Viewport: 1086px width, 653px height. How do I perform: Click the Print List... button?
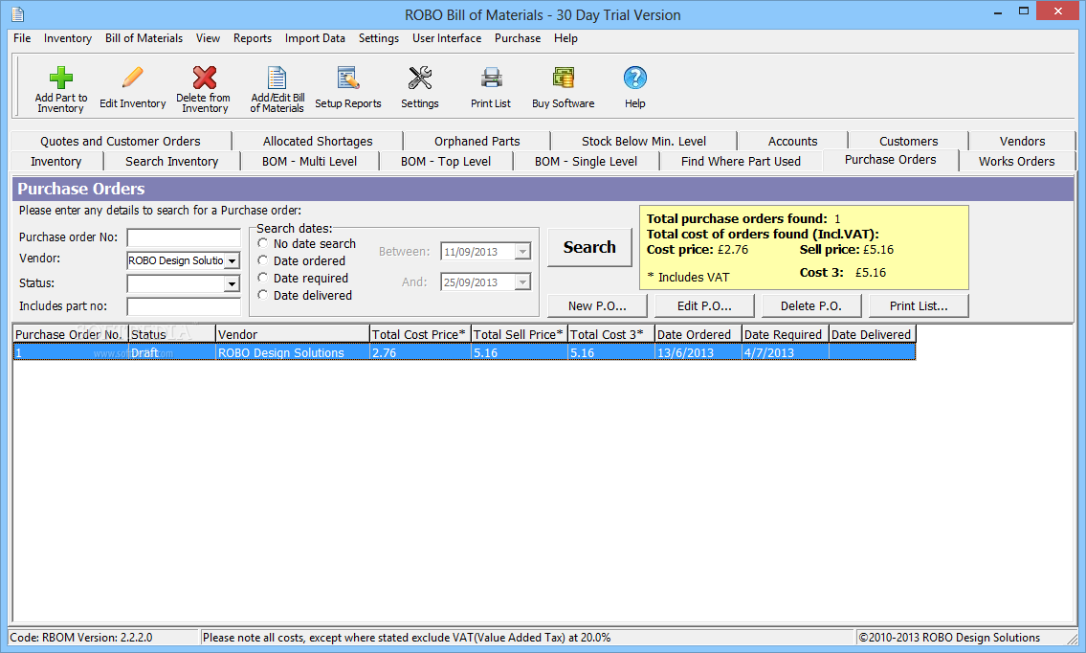tap(919, 305)
